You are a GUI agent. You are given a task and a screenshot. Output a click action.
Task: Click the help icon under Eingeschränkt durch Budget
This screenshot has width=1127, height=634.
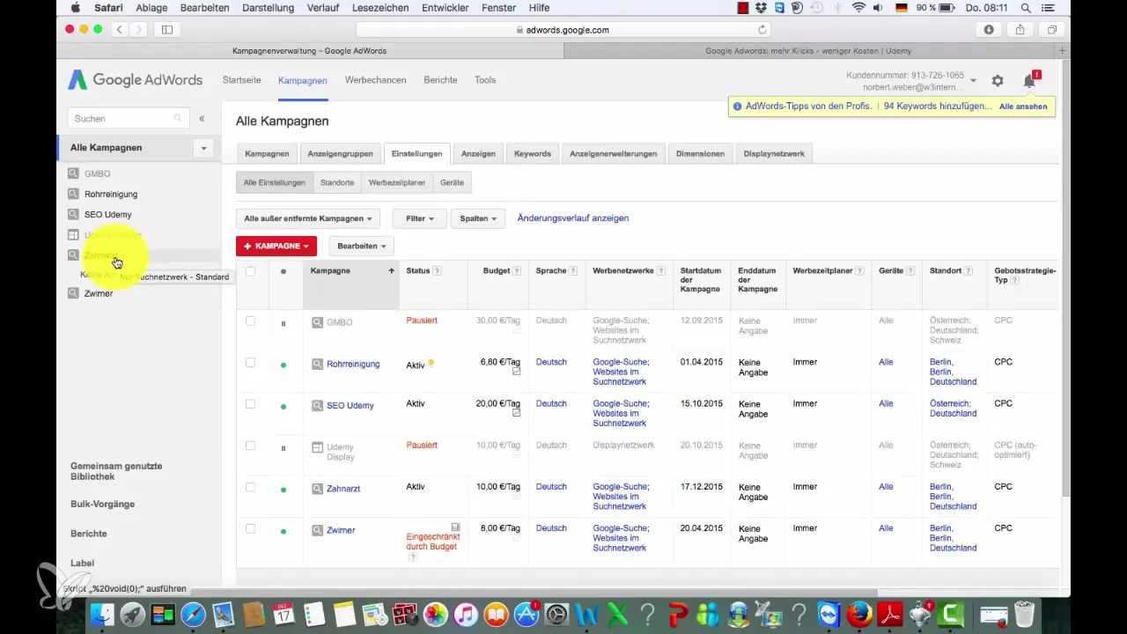pyautogui.click(x=412, y=557)
